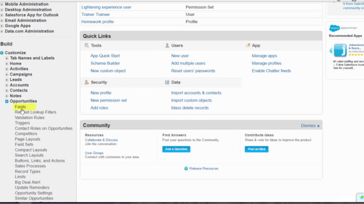Click Import custom objects link
The width and height of the screenshot is (364, 204).
192,100
